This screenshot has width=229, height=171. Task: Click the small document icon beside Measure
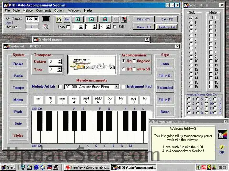pyautogui.click(x=46, y=27)
